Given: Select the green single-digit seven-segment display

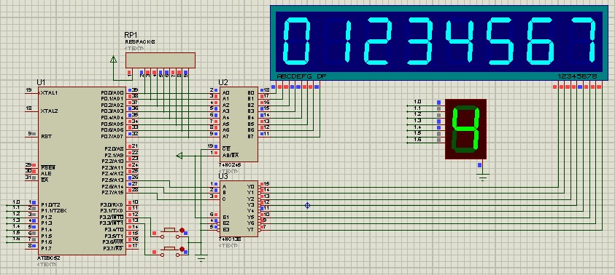Looking at the screenshot, I should tap(465, 129).
